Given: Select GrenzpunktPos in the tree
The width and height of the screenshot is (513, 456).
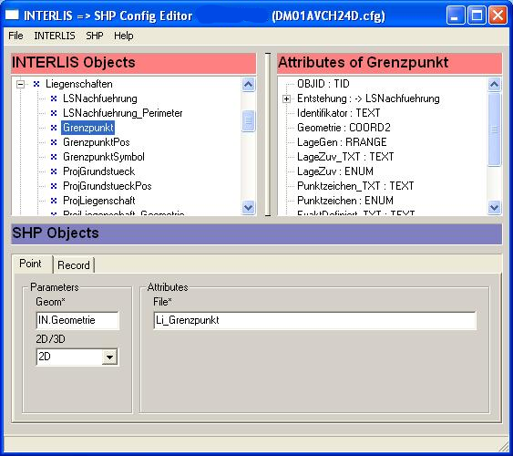Looking at the screenshot, I should pyautogui.click(x=97, y=142).
